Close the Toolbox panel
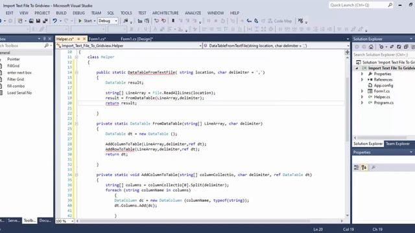Screen dimensions: 415x233 pyautogui.click(x=49, y=39)
